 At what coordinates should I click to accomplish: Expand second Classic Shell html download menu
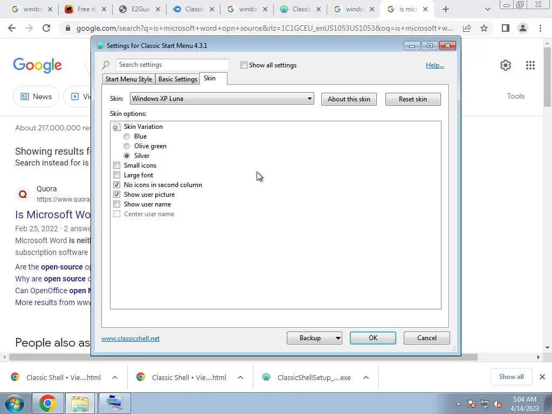(240, 377)
